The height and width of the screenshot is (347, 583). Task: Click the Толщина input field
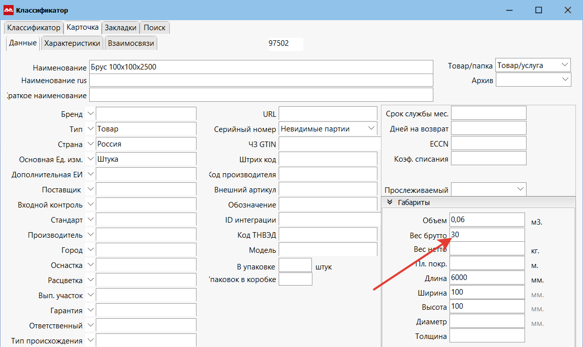point(487,335)
